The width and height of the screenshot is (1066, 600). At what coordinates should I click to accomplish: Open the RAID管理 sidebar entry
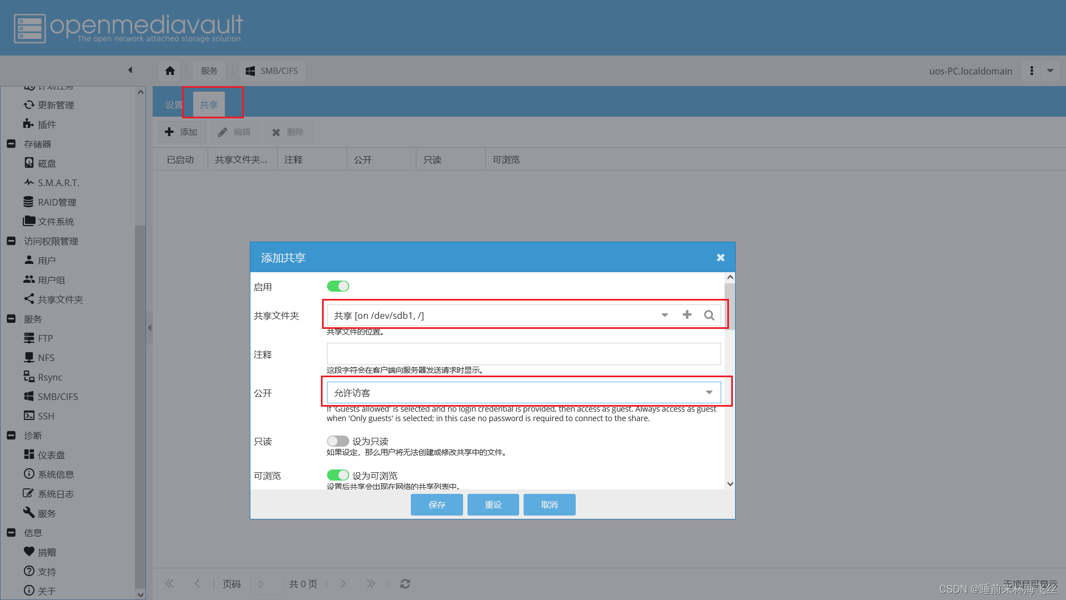[57, 202]
